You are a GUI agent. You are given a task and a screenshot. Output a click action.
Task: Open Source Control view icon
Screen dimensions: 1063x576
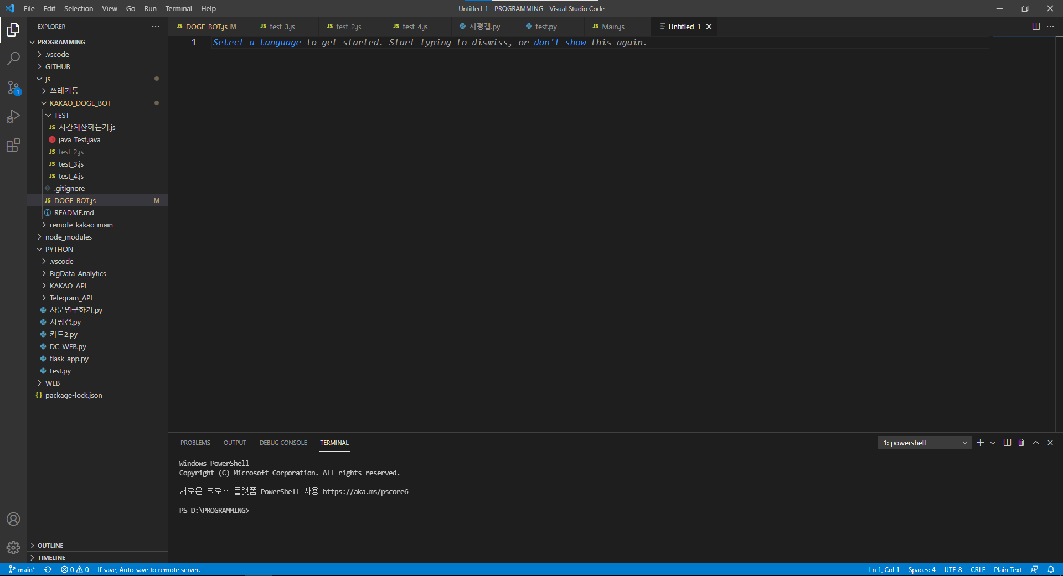tap(13, 87)
